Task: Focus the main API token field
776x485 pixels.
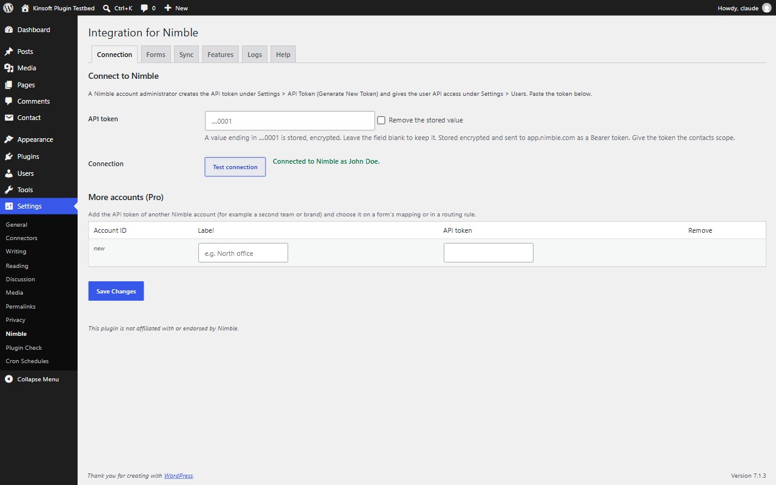Action: coord(290,121)
